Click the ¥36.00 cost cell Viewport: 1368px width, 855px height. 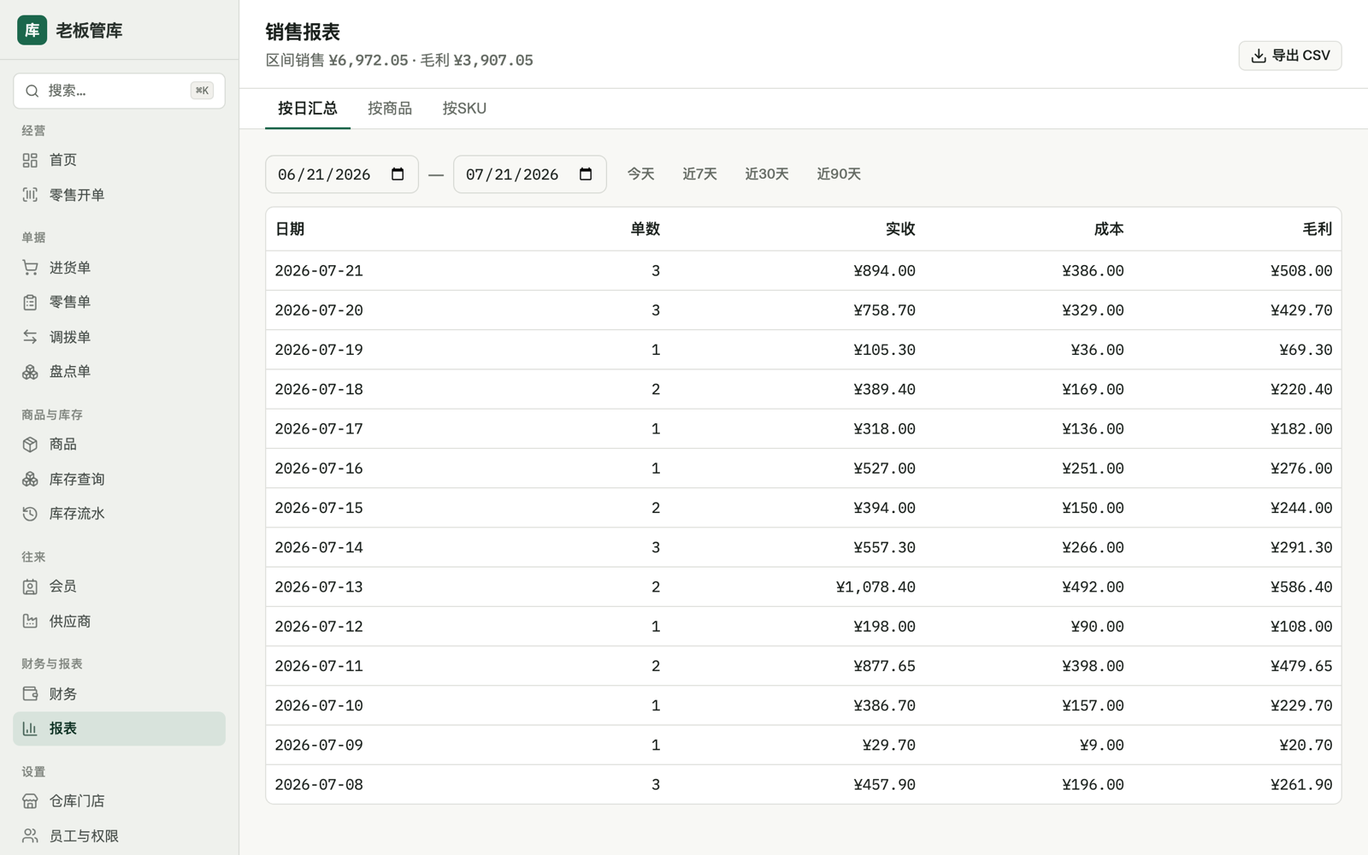(x=1097, y=350)
